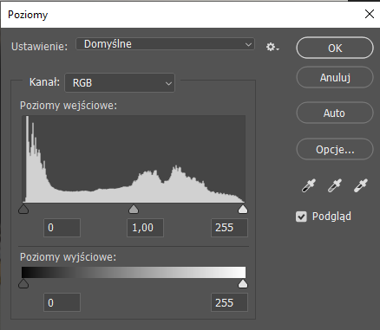Focus the input shadows 0 field

(x=62, y=228)
